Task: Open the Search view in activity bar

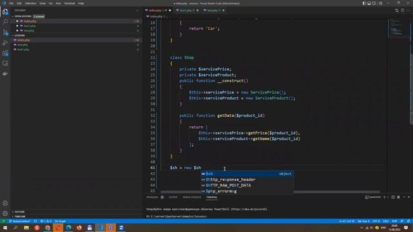Action: pyautogui.click(x=5, y=22)
